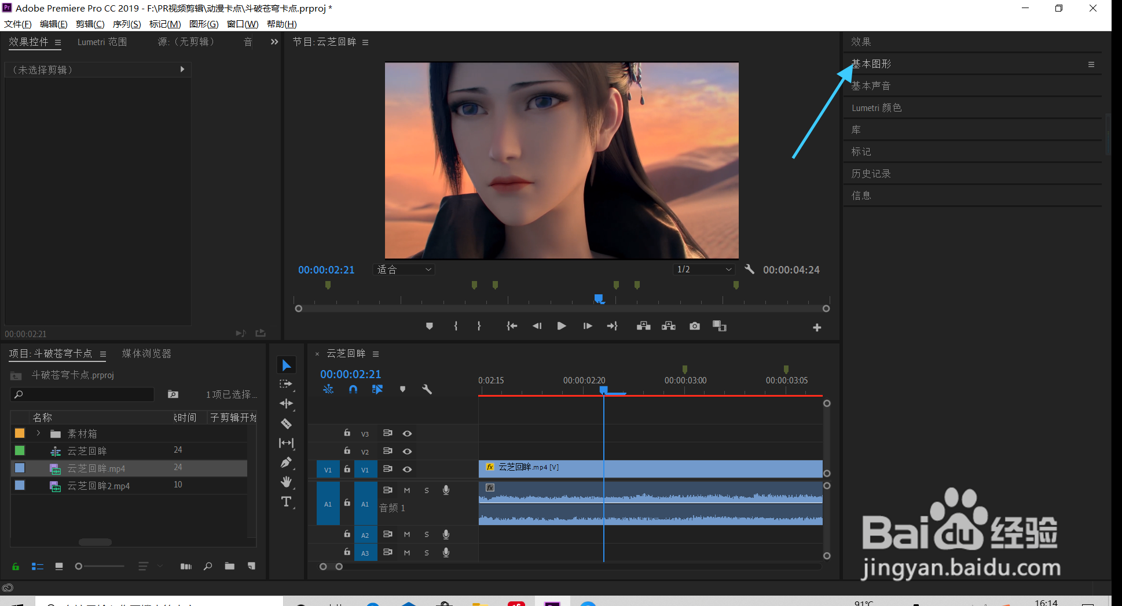Select the Slip tool

[x=286, y=443]
